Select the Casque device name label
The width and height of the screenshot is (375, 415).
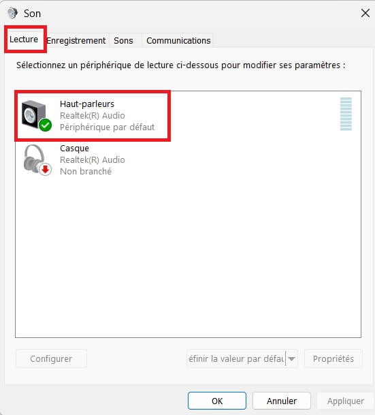point(74,149)
